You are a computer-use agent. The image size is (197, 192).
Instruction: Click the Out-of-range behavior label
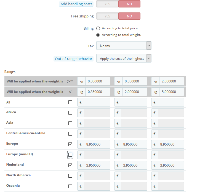pyautogui.click(x=73, y=59)
